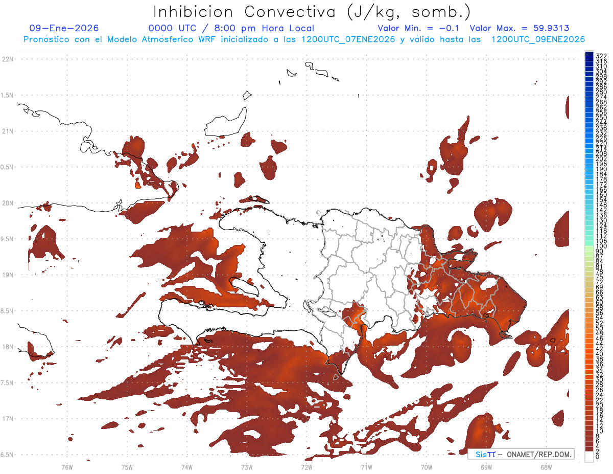The height and width of the screenshot is (474, 613).
Task: Select the '6.5N' latitude tick label
Action: click(x=7, y=455)
